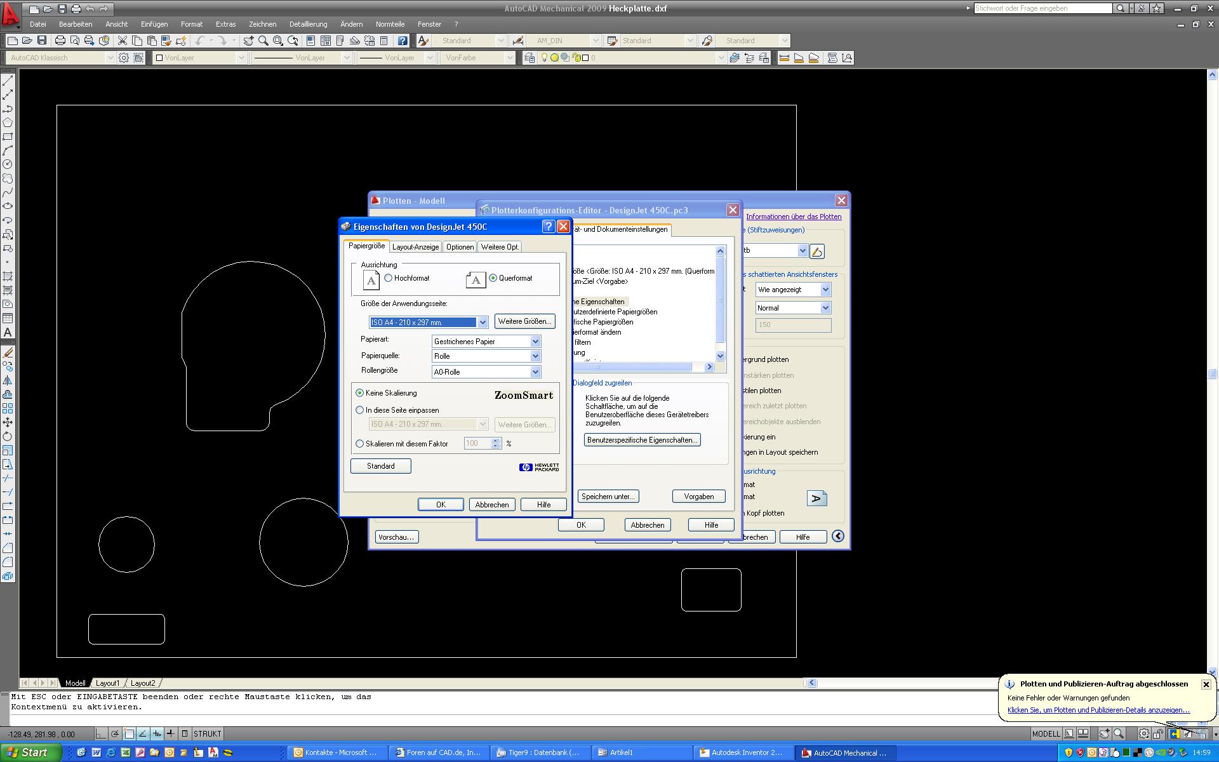1219x762 pixels.
Task: Open the Wie angezeigt dropdown in Plotten
Action: (793, 290)
